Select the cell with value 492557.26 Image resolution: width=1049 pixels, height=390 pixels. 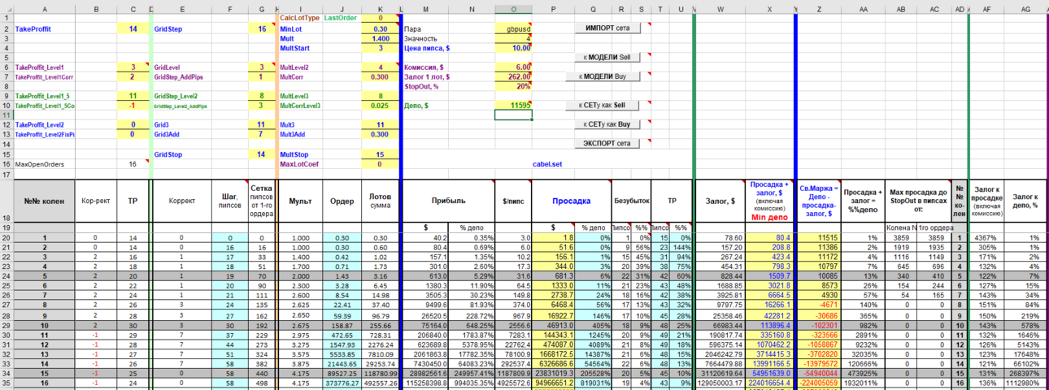click(x=381, y=382)
